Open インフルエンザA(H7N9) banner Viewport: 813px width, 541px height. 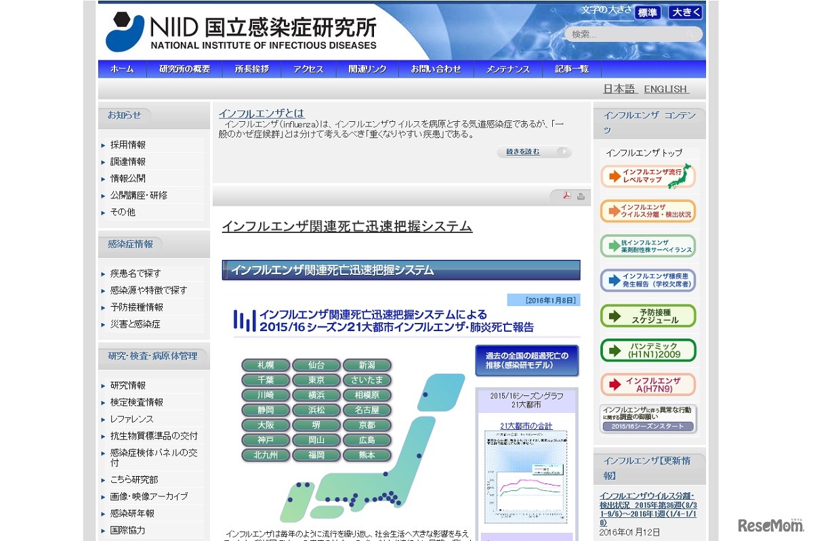pyautogui.click(x=648, y=385)
